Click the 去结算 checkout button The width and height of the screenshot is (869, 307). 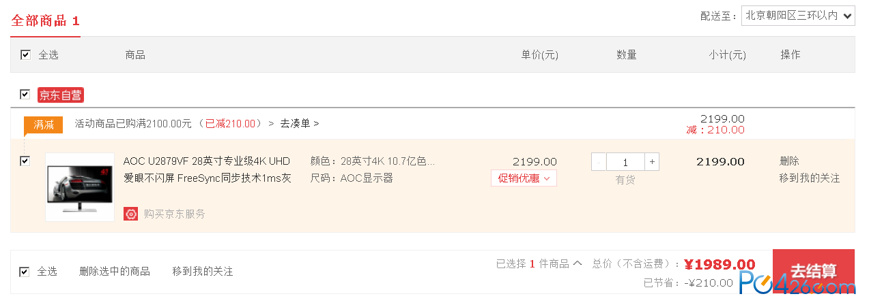tap(814, 271)
